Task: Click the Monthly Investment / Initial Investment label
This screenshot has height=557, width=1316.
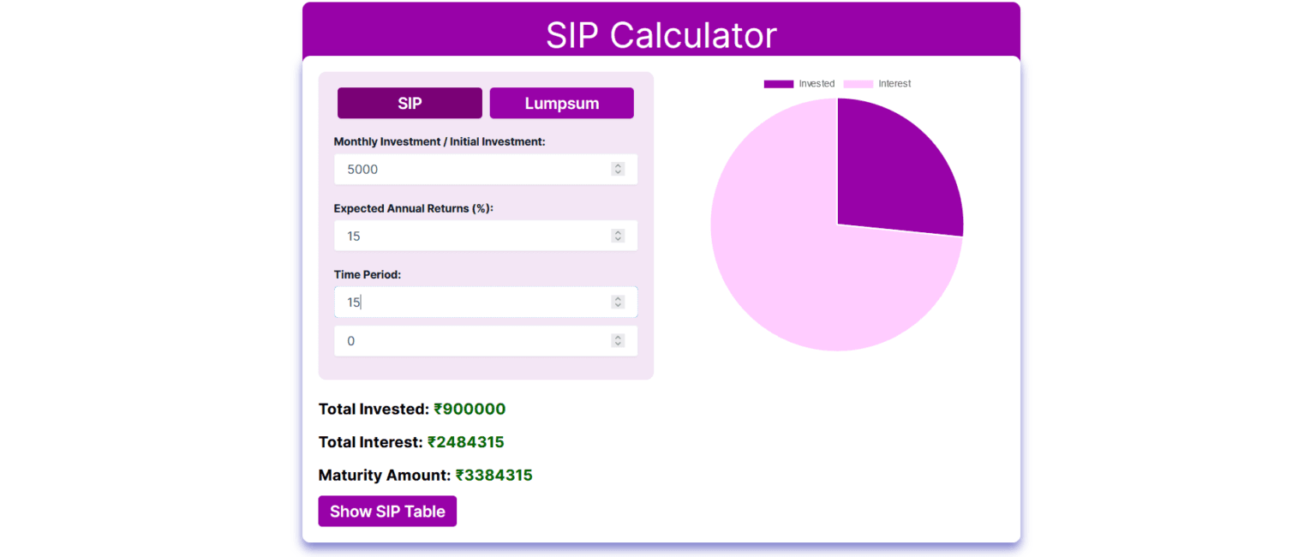Action: pyautogui.click(x=440, y=141)
